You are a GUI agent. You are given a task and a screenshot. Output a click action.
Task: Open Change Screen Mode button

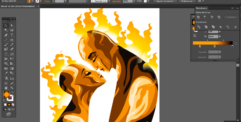point(8,114)
